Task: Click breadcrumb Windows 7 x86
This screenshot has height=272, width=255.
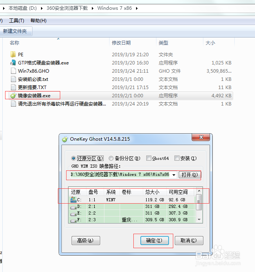Action: pyautogui.click(x=115, y=8)
